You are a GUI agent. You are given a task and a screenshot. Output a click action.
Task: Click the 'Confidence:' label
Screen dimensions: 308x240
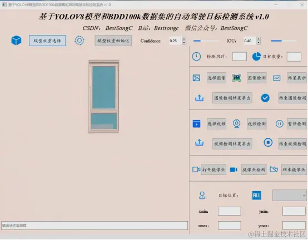[x=151, y=41]
